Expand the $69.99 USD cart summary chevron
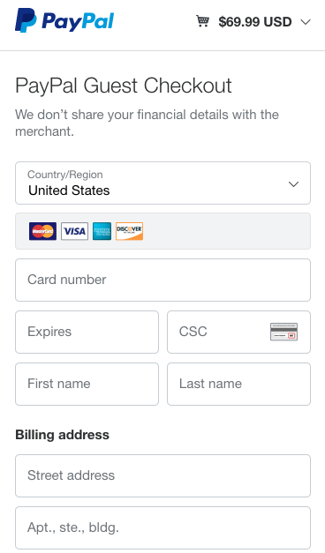Viewport: 325px width, 553px height. coord(306,22)
